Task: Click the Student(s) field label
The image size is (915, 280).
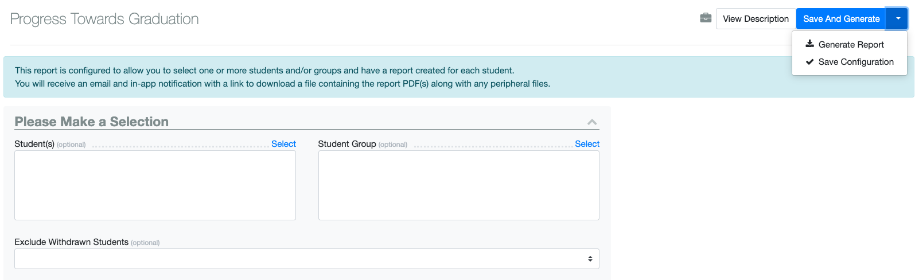Action: click(x=34, y=144)
